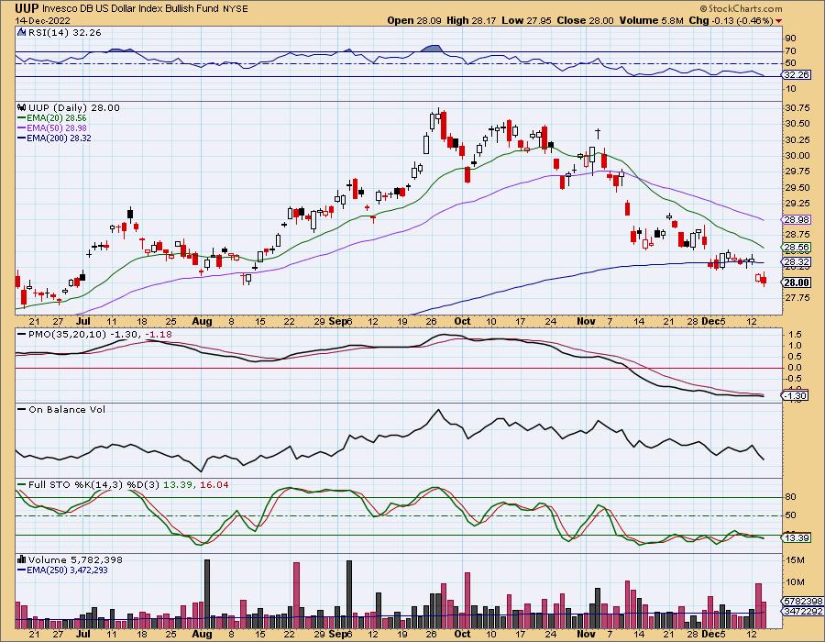Viewport: 825px width, 642px height.
Task: Click the 3472292 volume EMA tag on axis
Action: (x=803, y=611)
